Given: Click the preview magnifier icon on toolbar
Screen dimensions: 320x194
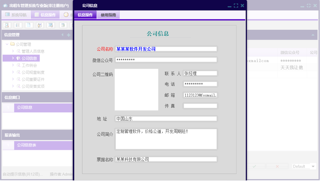Looking at the screenshot, I should (x=7, y=25).
